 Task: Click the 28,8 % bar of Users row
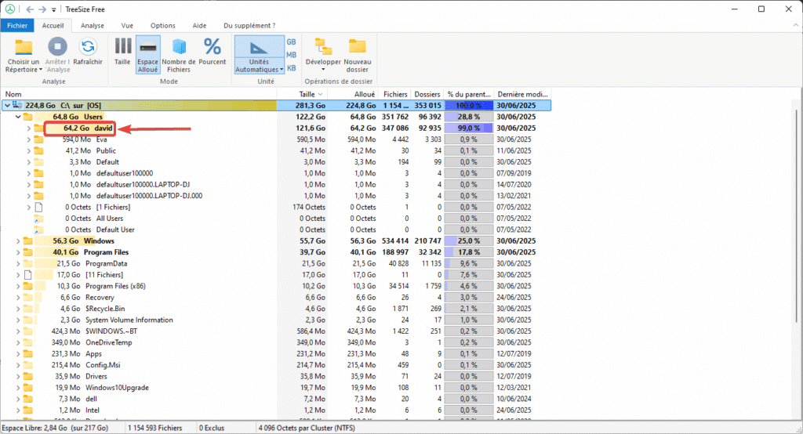pos(469,117)
